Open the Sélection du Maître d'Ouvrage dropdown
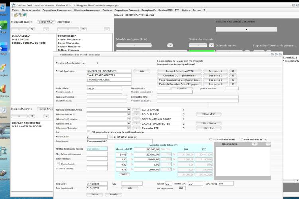Image resolution: width=299 pixels, height=199 pixels. 129,110
